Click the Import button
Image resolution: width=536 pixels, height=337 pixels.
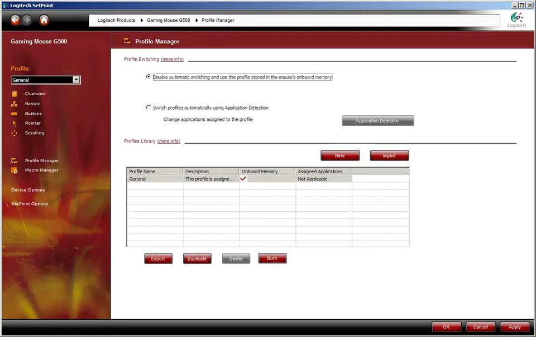point(389,156)
